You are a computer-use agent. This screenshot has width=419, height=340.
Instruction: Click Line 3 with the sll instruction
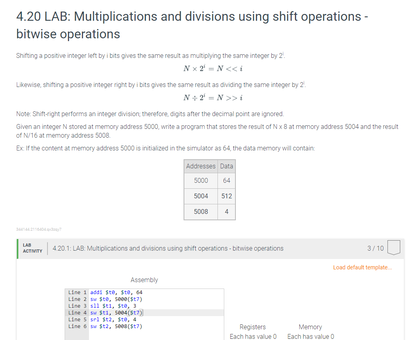pos(113,306)
